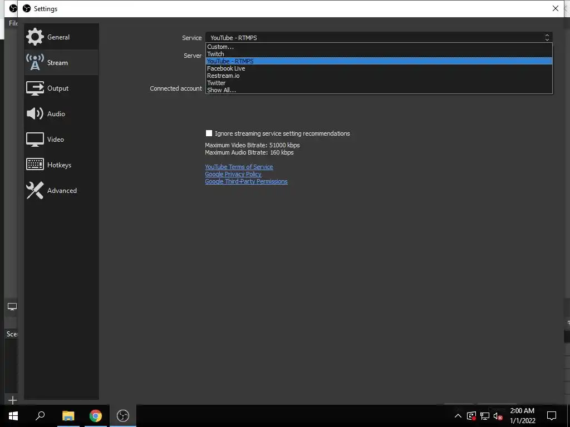Click Maximum Video Bitrate: 51000 kbps text

(252, 145)
